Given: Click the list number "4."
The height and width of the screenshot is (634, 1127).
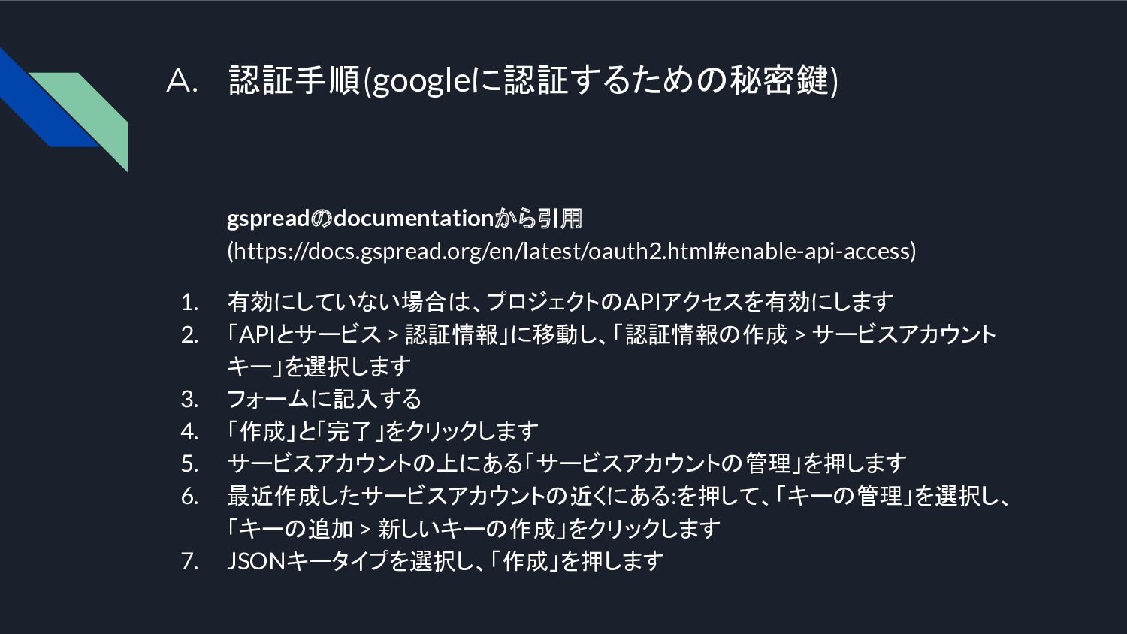Looking at the screenshot, I should tap(189, 431).
